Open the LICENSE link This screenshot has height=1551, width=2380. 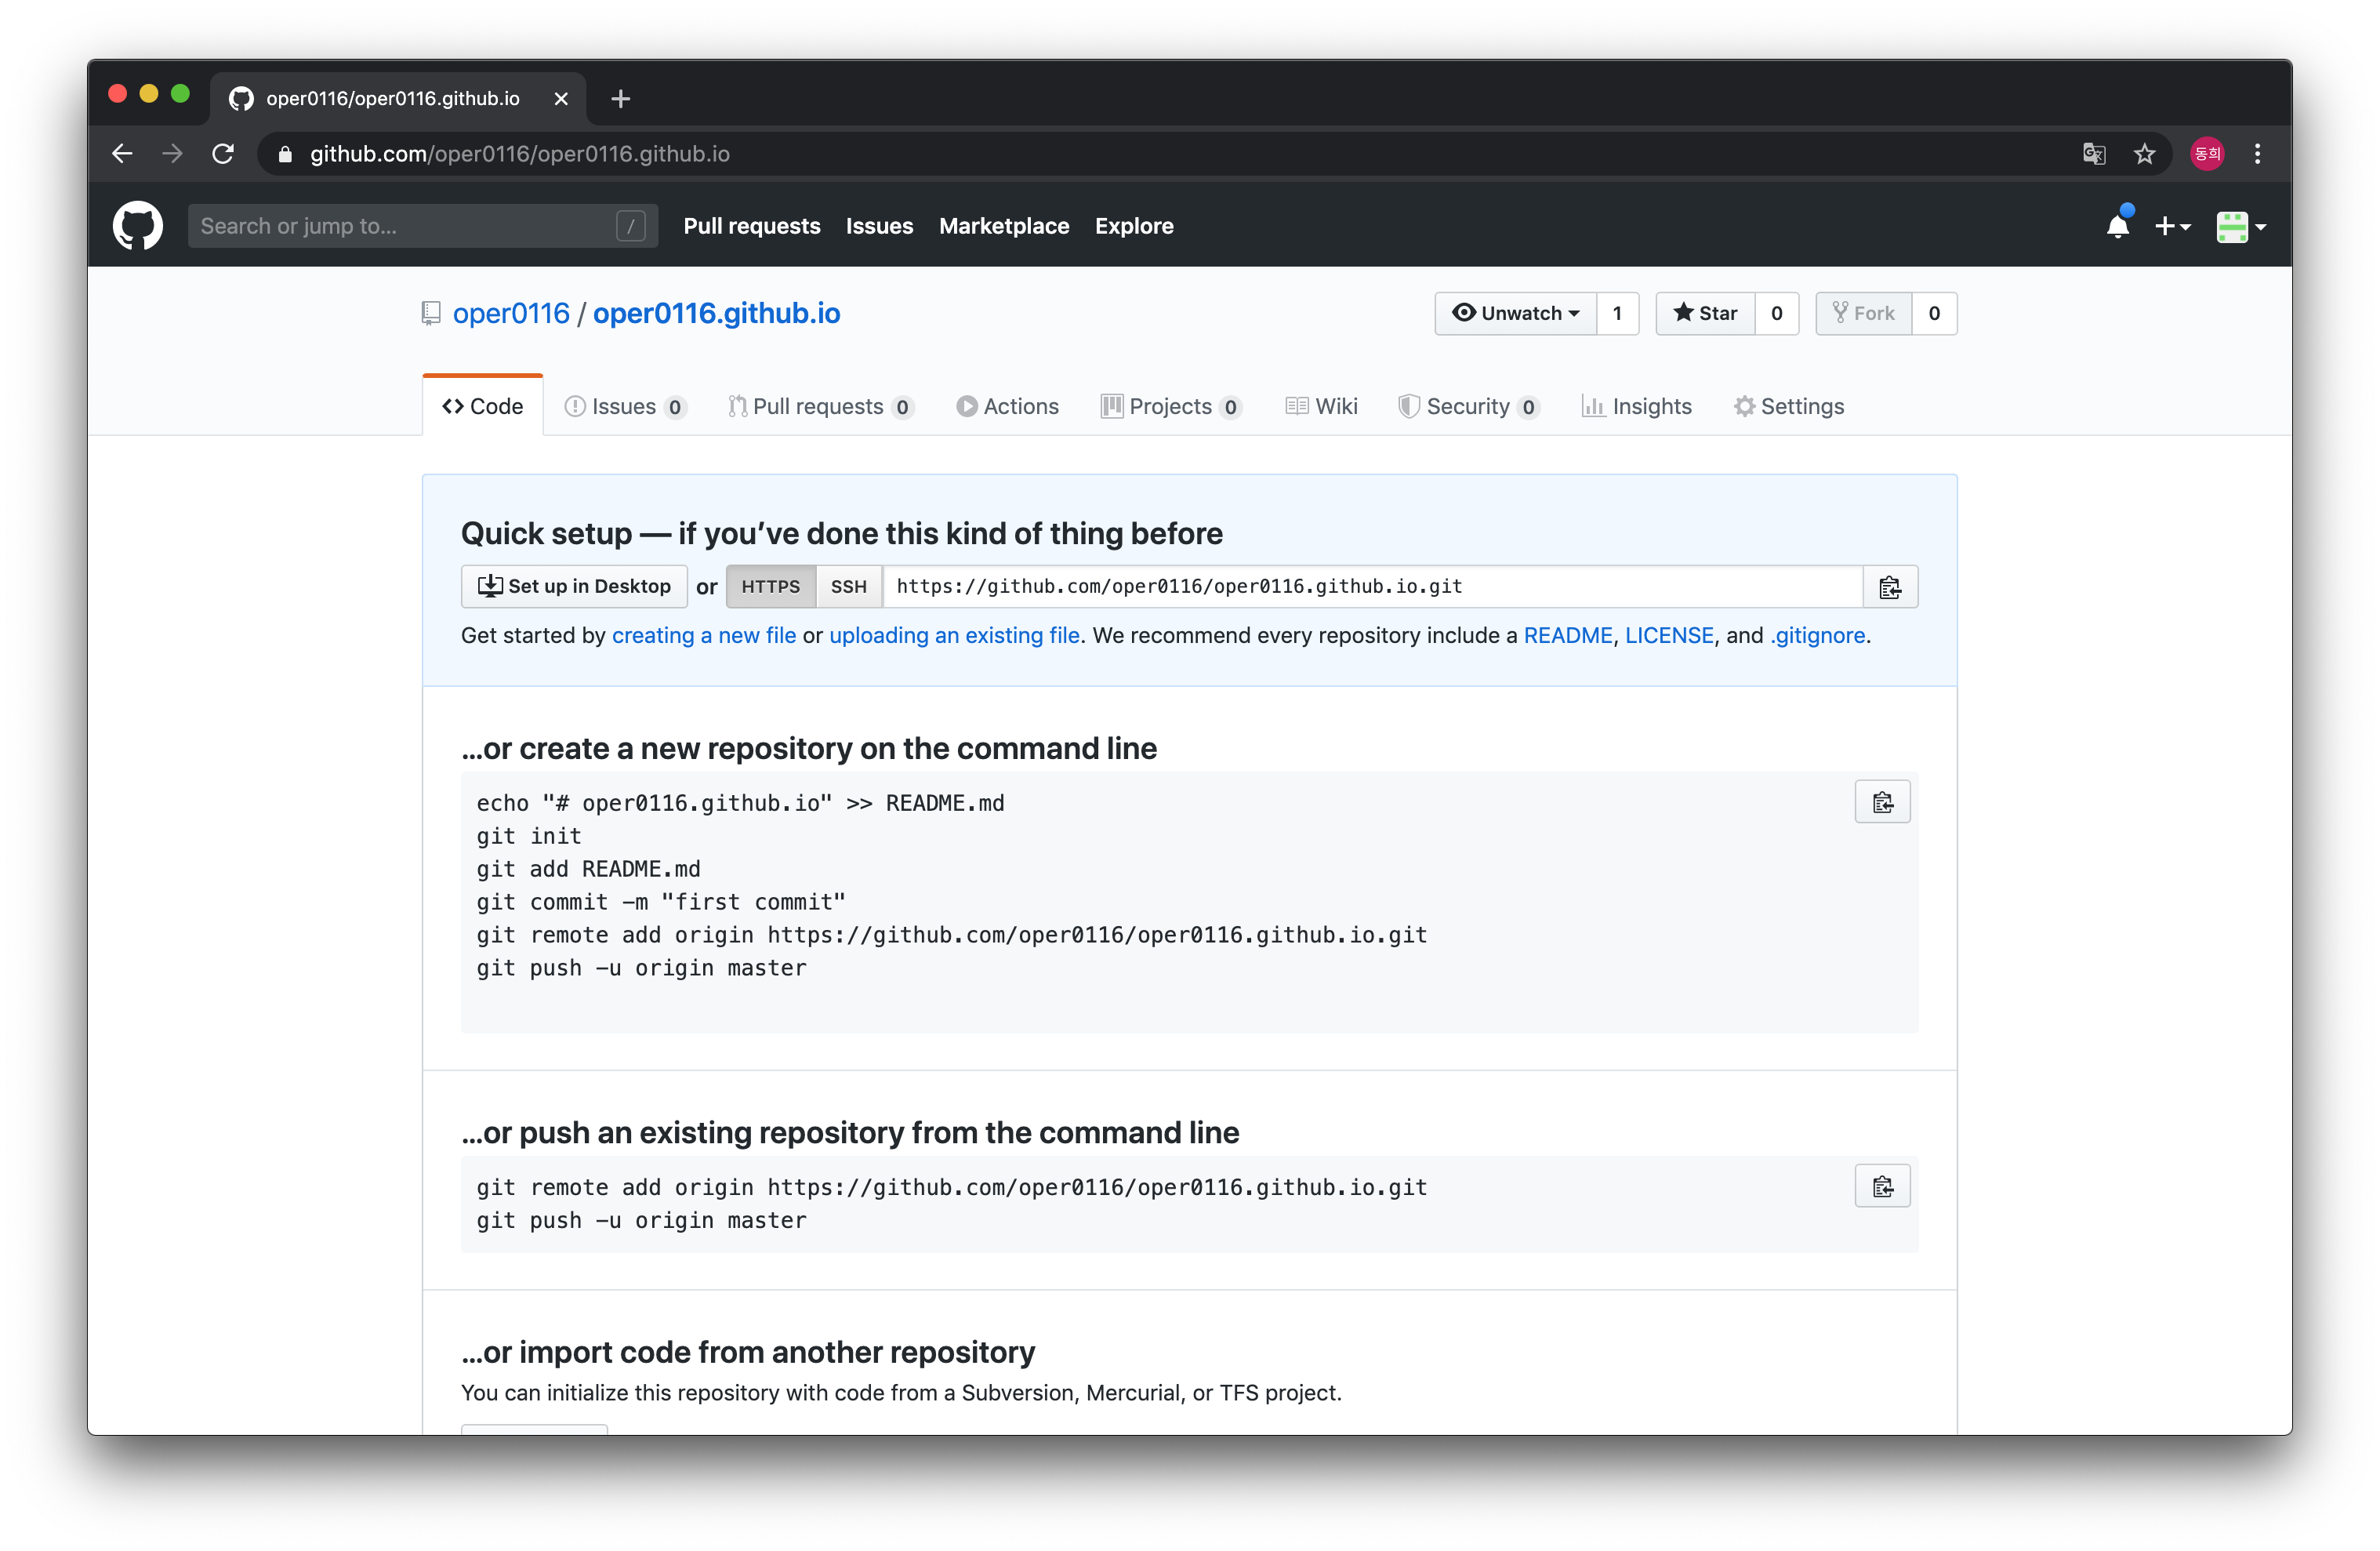(x=1669, y=636)
